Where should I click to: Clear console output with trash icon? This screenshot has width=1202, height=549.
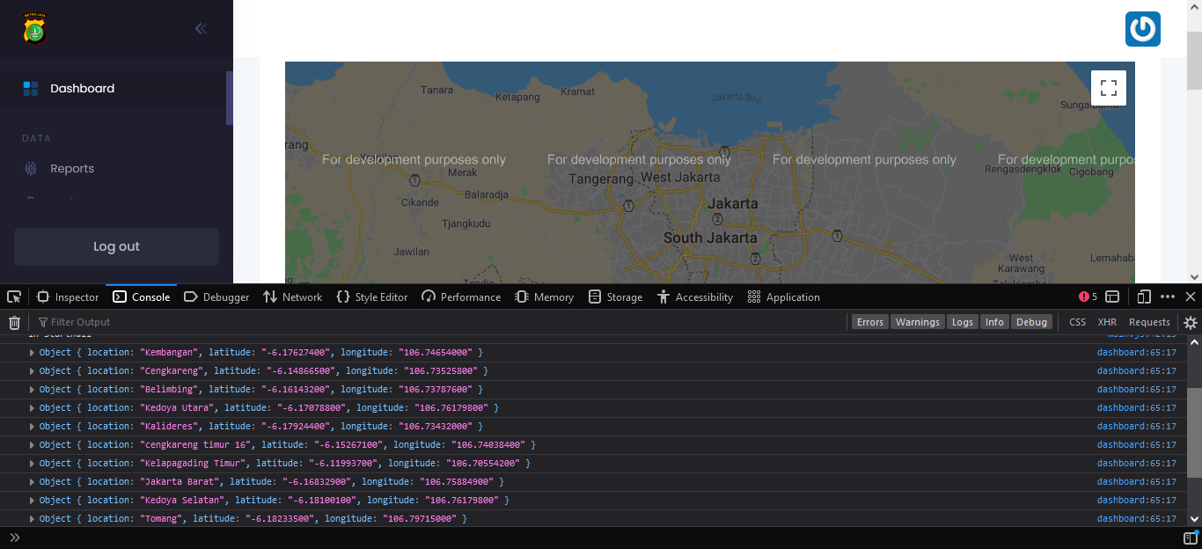(x=14, y=322)
